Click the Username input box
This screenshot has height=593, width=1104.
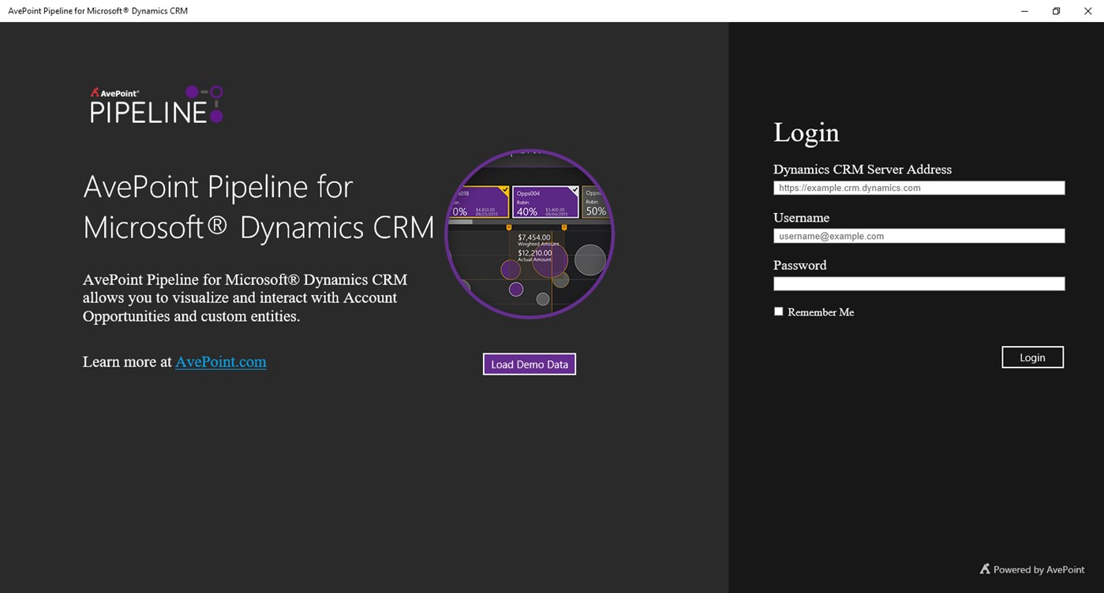919,236
